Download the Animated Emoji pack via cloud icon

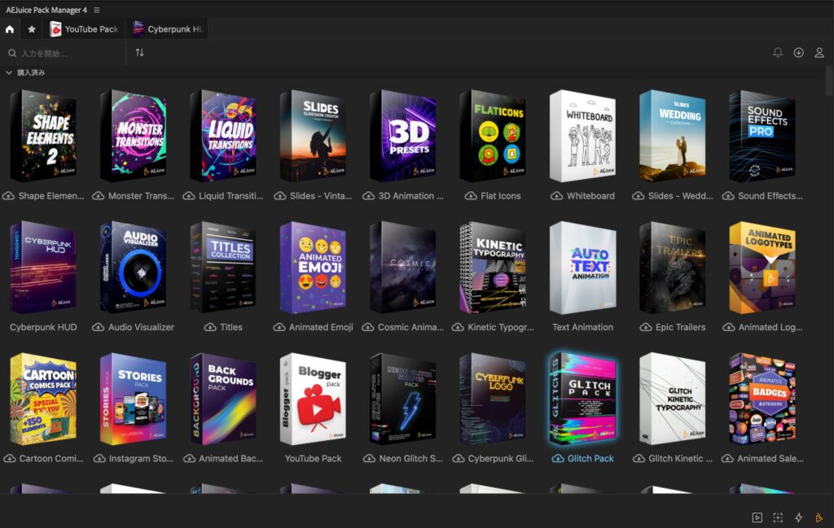pos(279,327)
